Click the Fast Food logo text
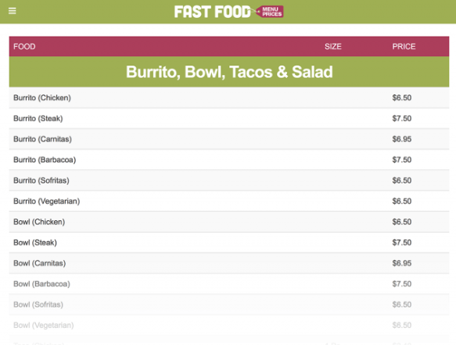Viewport: 456px width, 345px height. (x=212, y=12)
